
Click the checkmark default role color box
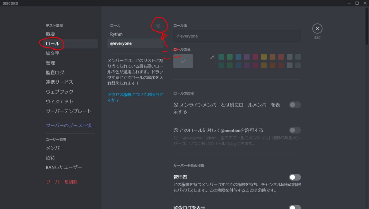[183, 61]
